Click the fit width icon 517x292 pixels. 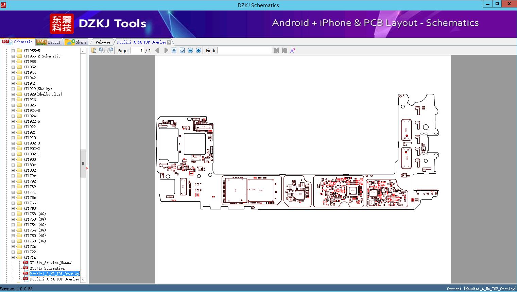point(174,50)
